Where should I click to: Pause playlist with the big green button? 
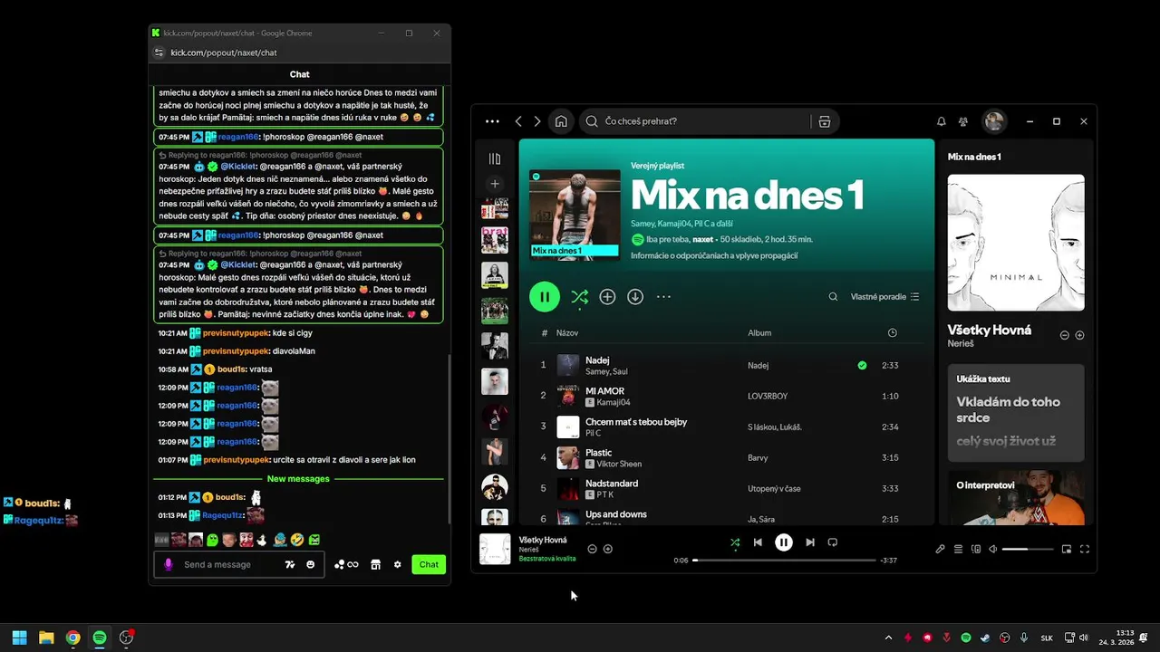click(545, 296)
